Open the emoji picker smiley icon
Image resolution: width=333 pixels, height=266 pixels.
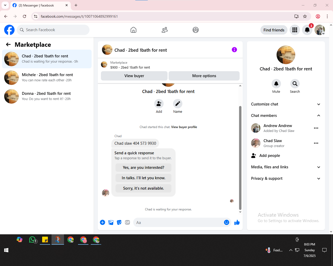point(227,222)
